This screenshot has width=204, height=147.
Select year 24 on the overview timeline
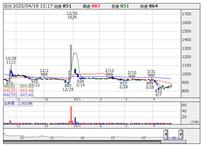(x=143, y=138)
